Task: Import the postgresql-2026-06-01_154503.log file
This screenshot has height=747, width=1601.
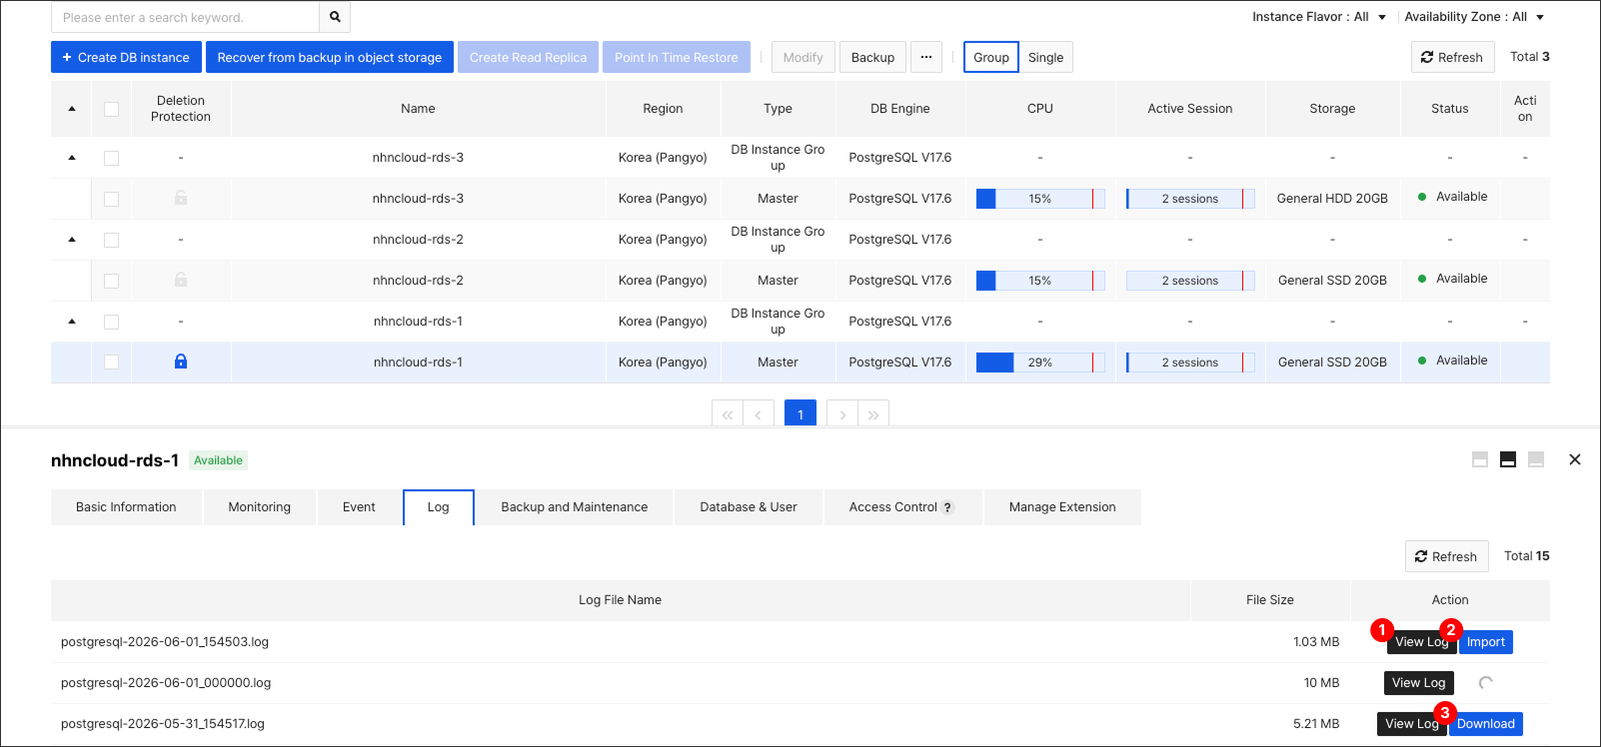Action: pos(1486,642)
